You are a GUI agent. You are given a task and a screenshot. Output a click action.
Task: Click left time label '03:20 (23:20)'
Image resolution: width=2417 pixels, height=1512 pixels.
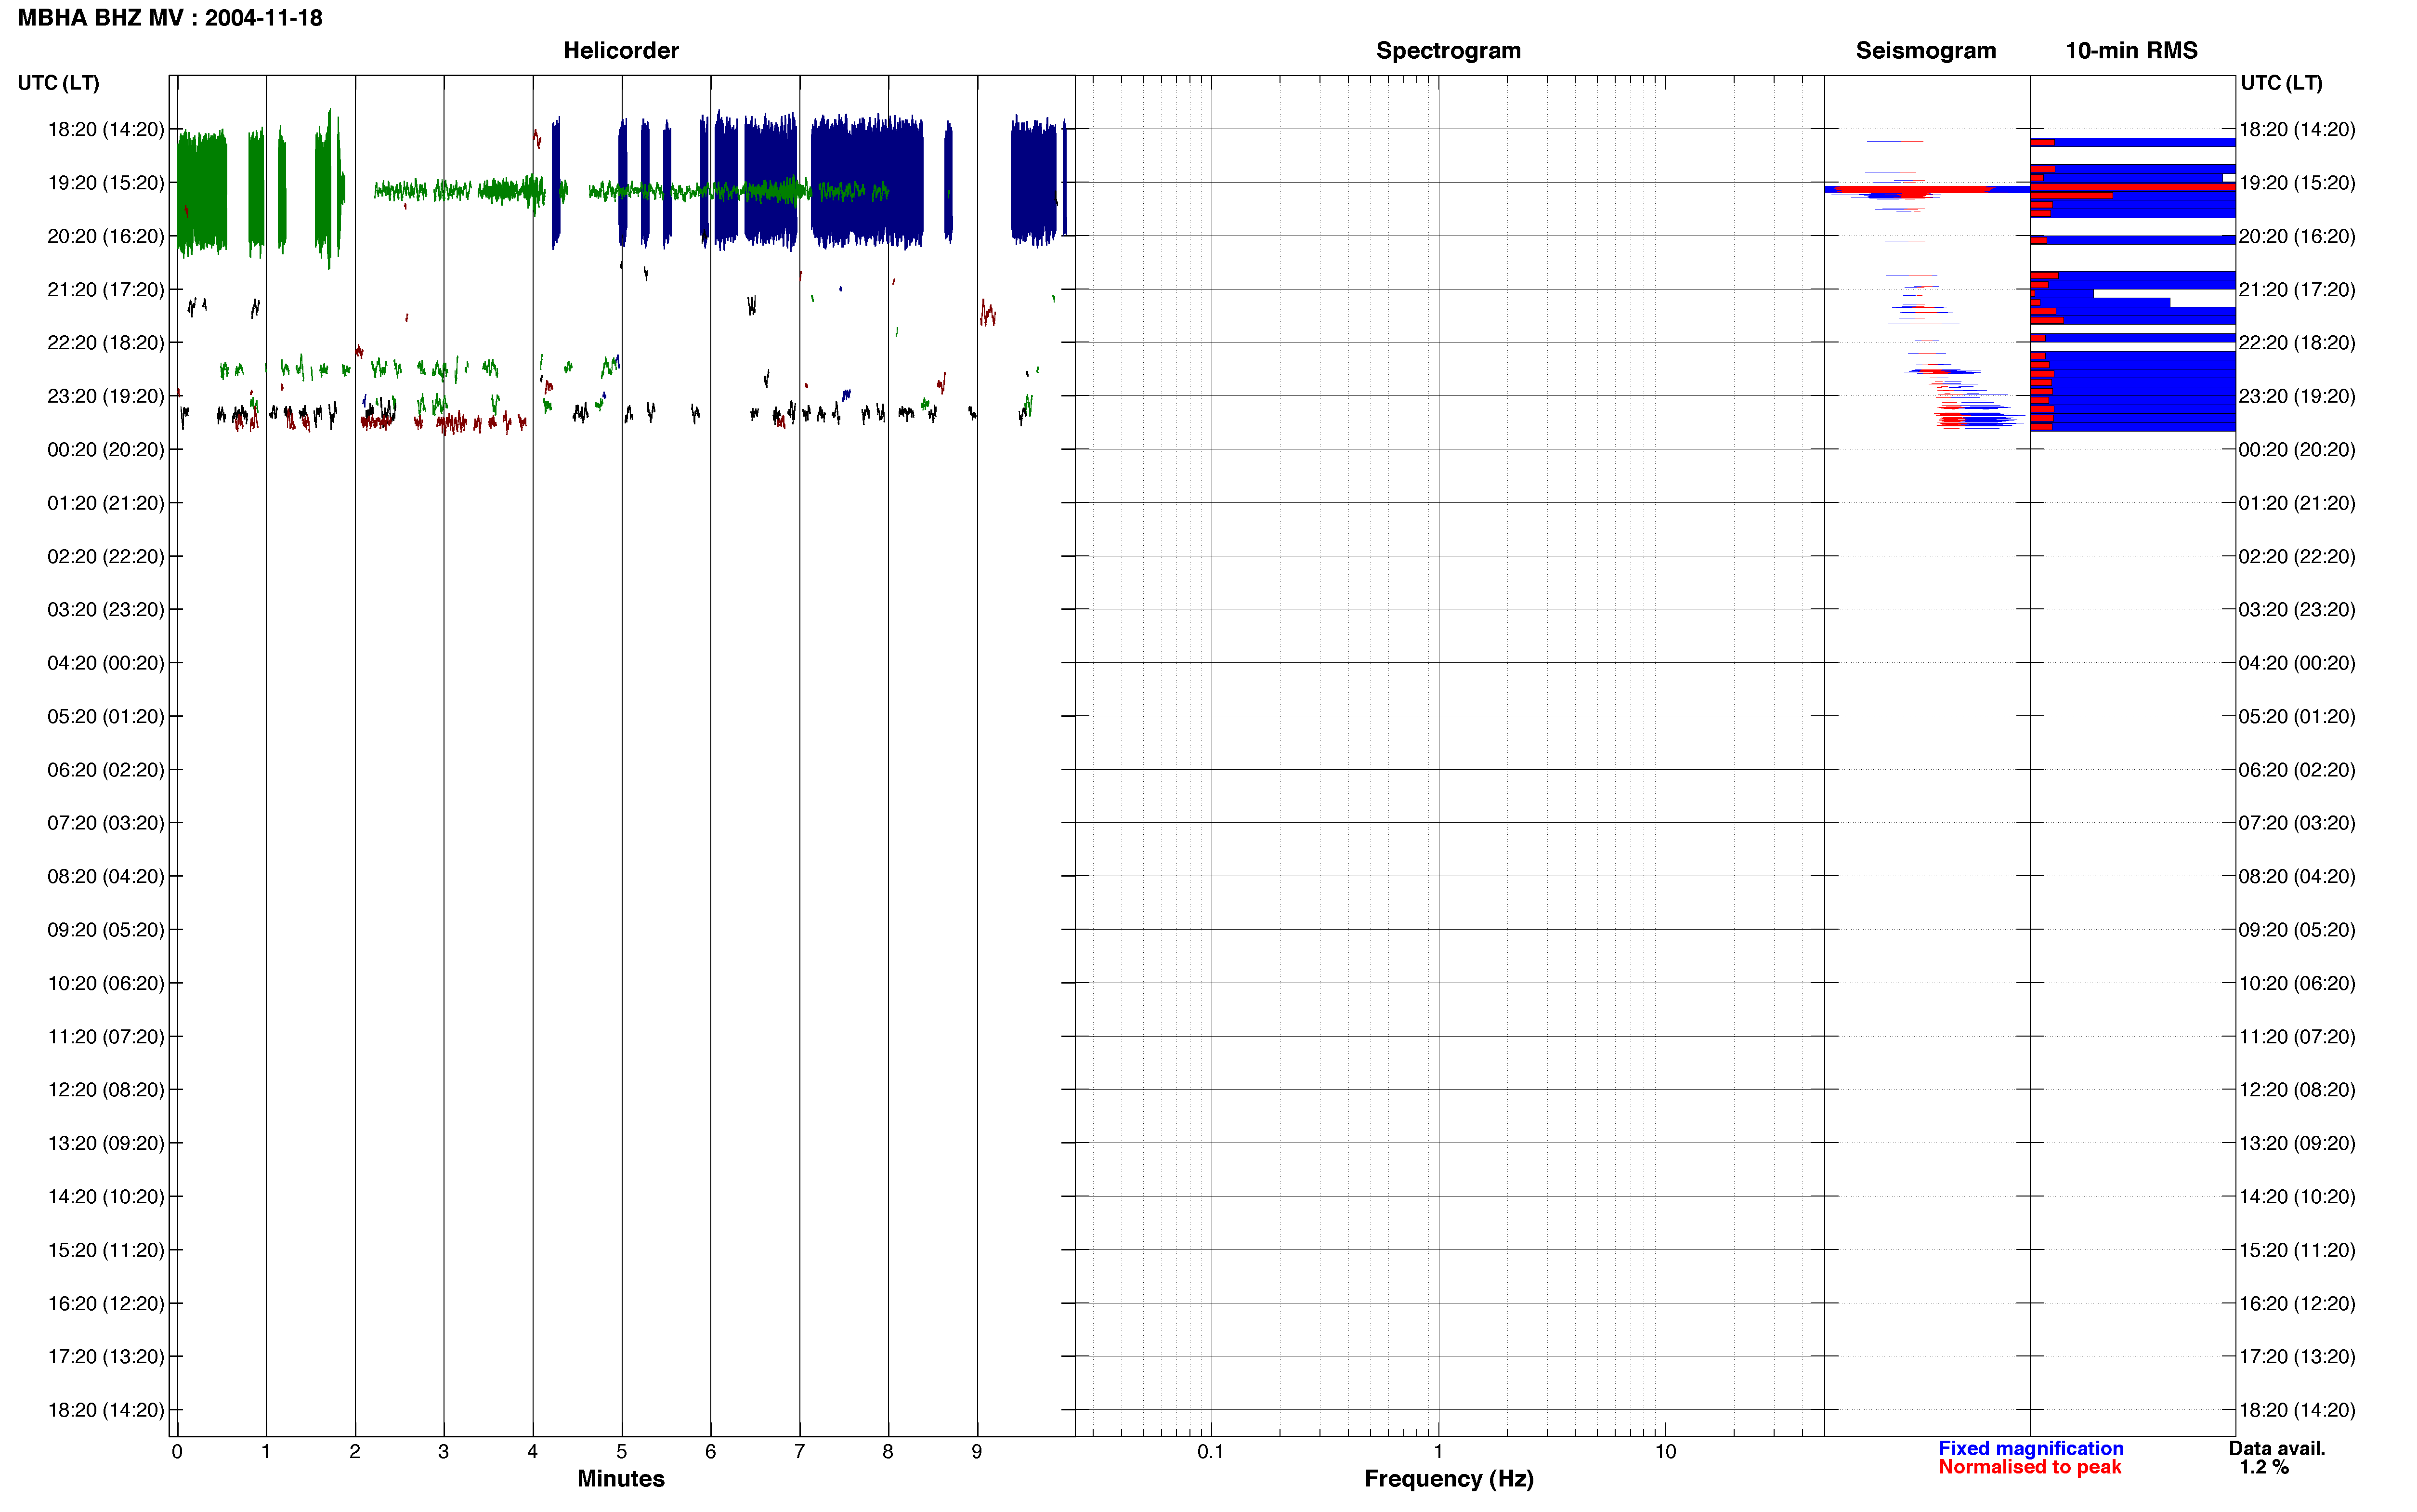pos(106,609)
